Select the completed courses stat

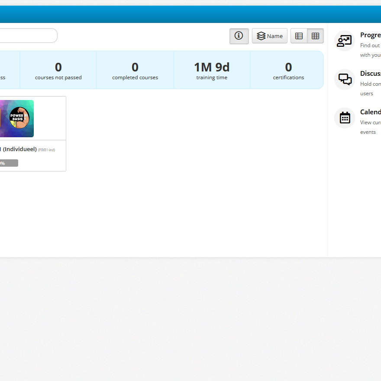pos(135,70)
